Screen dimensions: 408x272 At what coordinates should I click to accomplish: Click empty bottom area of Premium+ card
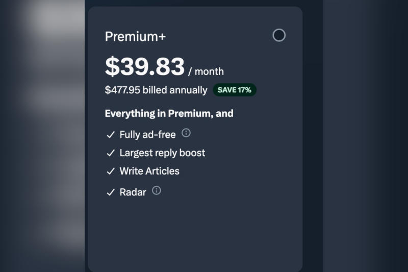pyautogui.click(x=195, y=235)
